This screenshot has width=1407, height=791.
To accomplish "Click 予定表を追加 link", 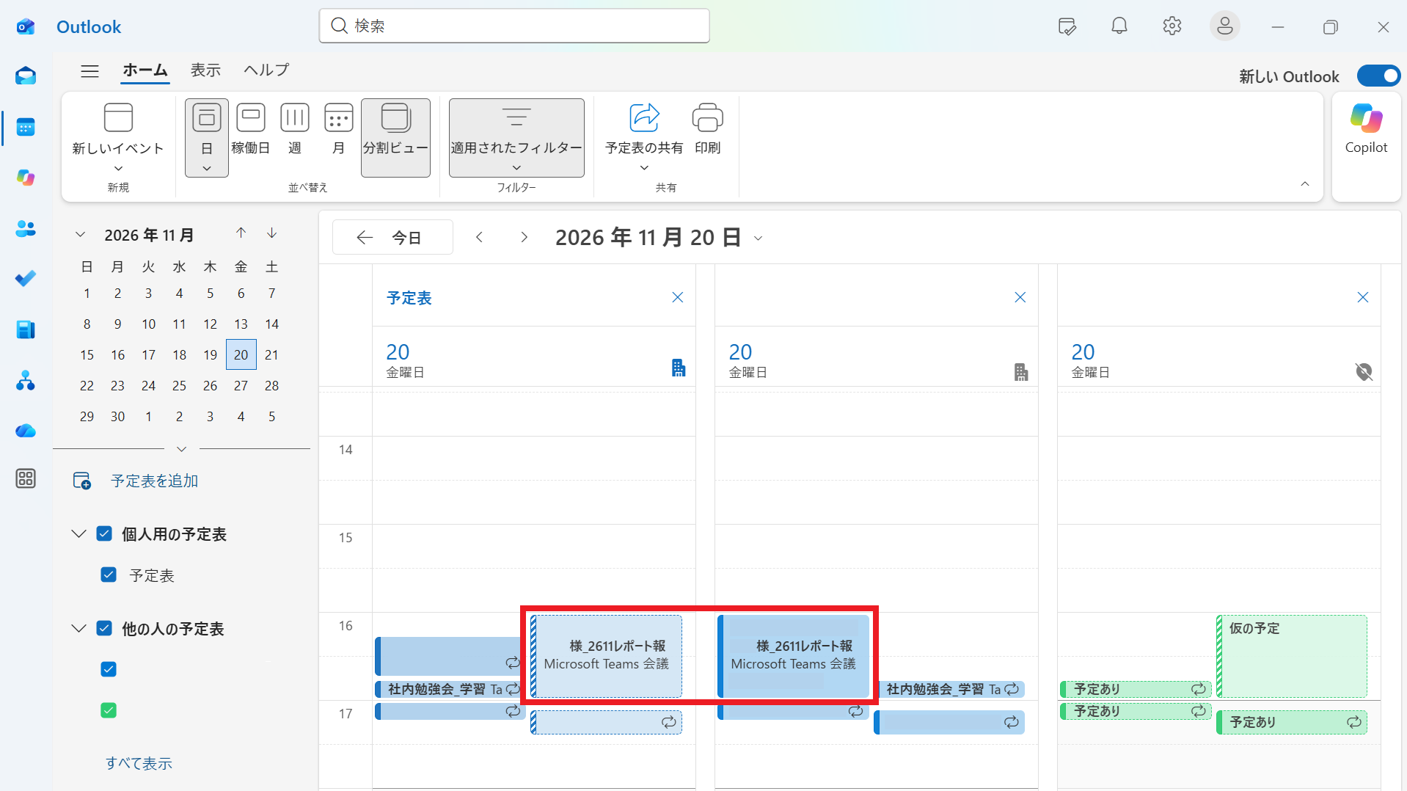I will [154, 481].
